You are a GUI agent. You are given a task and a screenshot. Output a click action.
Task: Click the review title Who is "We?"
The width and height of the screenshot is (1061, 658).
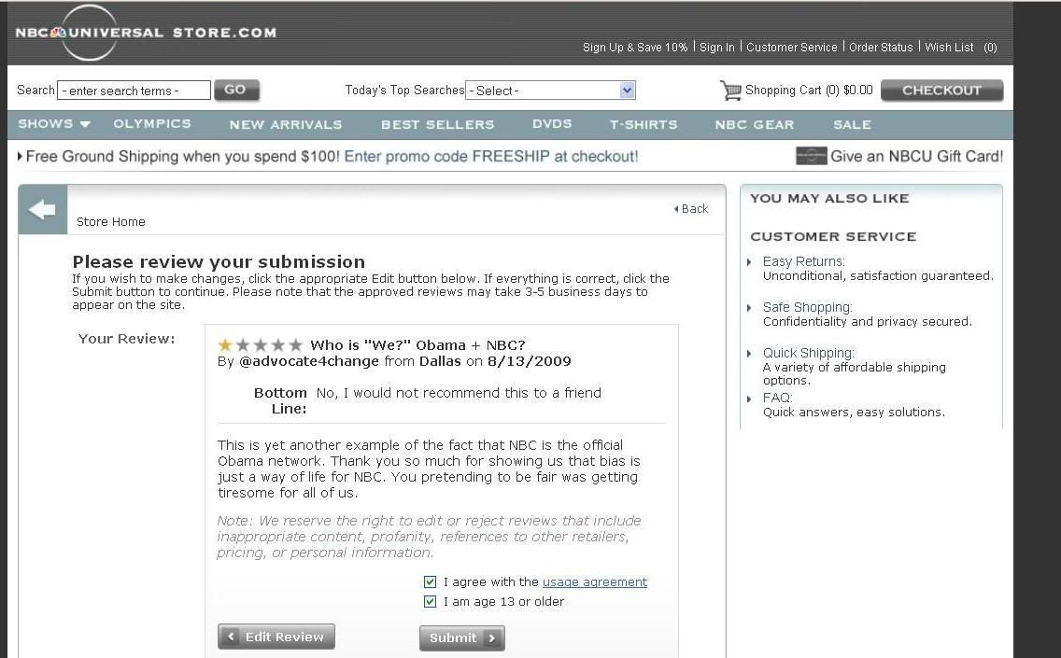(x=417, y=345)
